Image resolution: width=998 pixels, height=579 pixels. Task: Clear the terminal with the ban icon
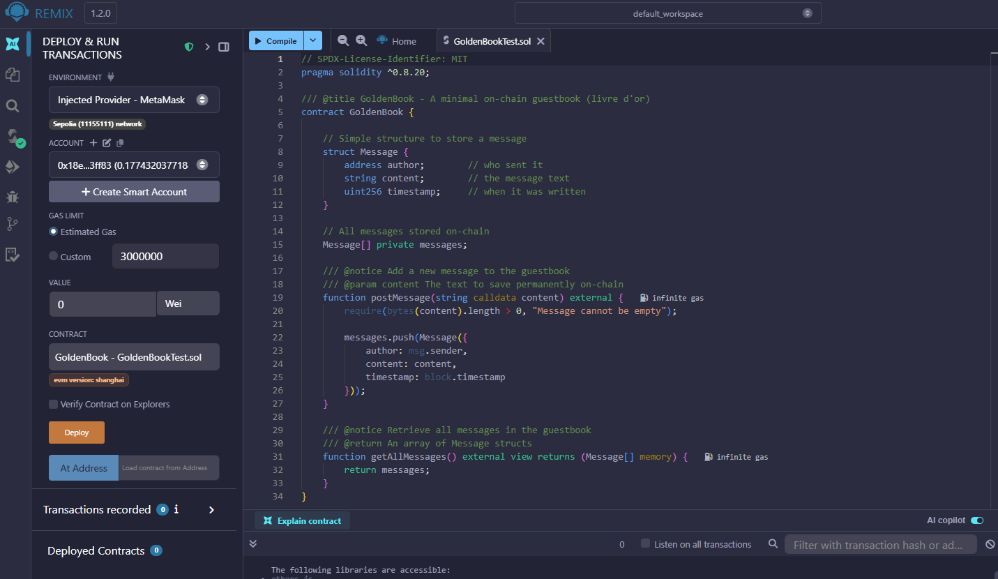click(x=990, y=544)
